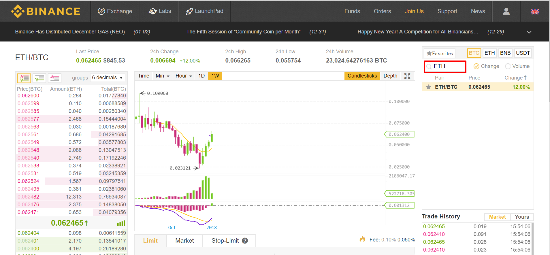
Task: Select the Change radio button
Action: click(476, 66)
